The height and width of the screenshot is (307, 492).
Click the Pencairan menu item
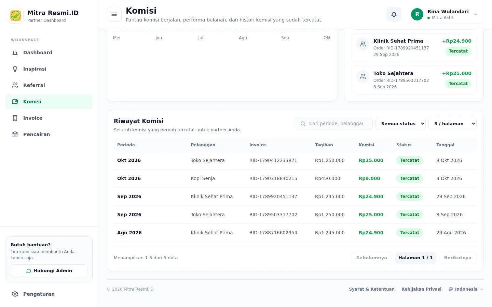coord(49,134)
